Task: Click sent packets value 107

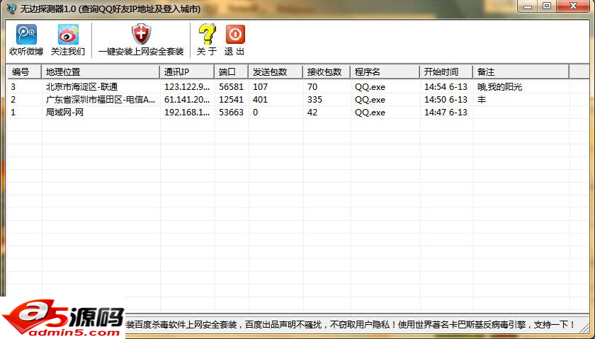Action: (261, 87)
